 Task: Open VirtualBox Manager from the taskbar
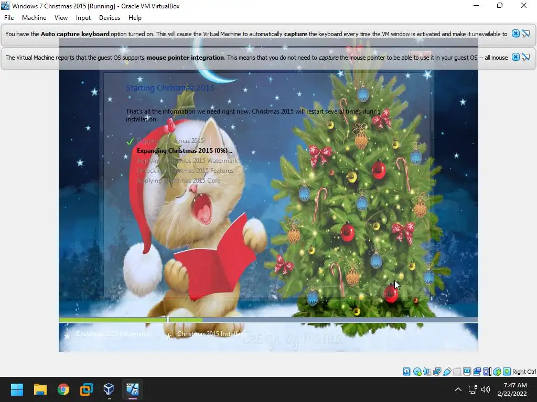coord(109,389)
